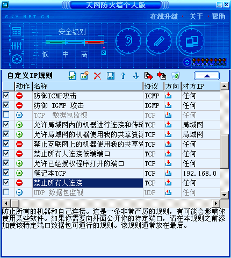
Task: Open the 帮助 menu item
Action: (218, 17)
